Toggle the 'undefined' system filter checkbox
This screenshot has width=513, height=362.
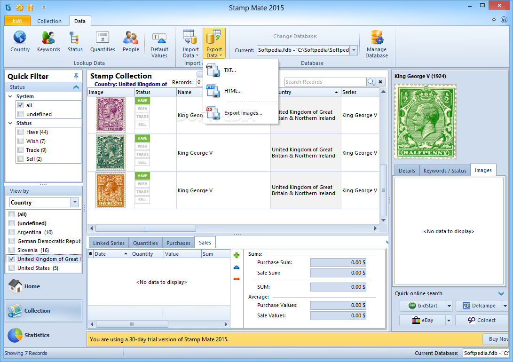coord(21,114)
